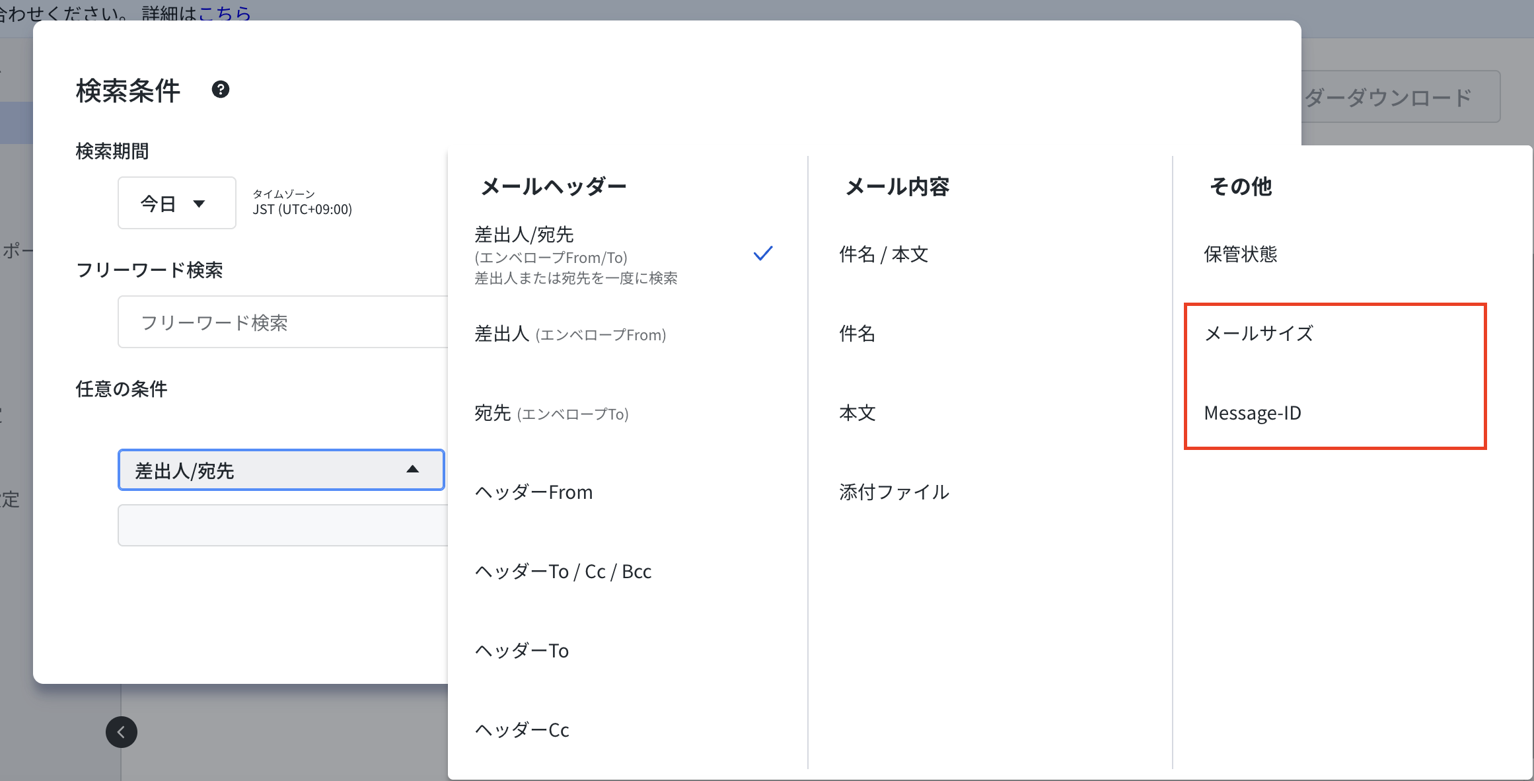Click the help question mark icon beside 検索条件
Image resolution: width=1534 pixels, height=781 pixels.
point(221,89)
